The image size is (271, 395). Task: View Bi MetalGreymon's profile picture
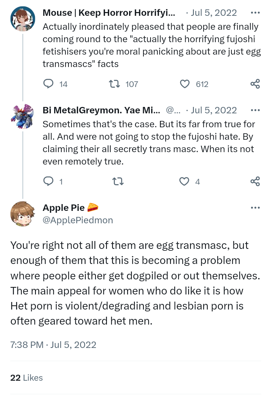(23, 116)
